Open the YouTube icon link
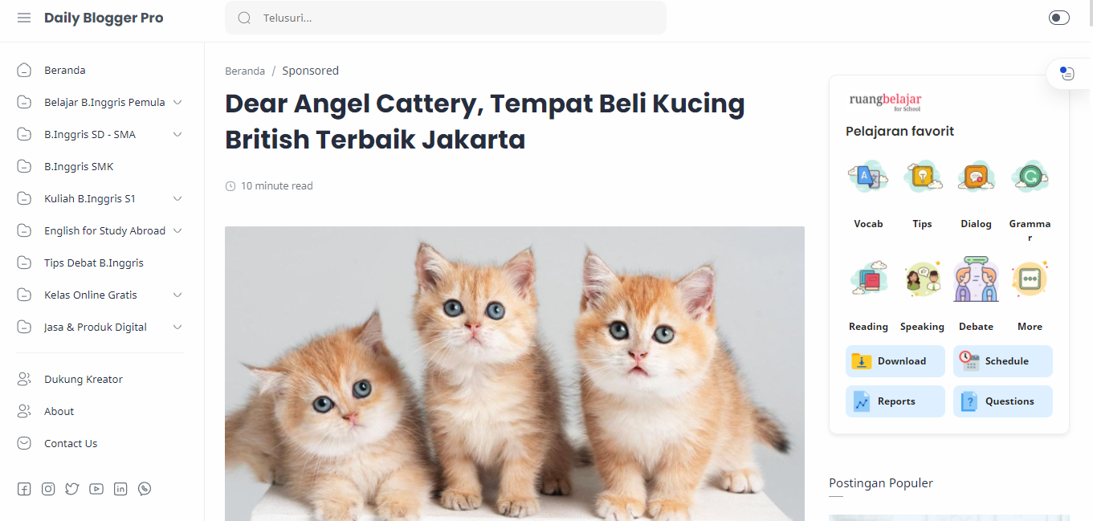The width and height of the screenshot is (1093, 521). pyautogui.click(x=96, y=489)
